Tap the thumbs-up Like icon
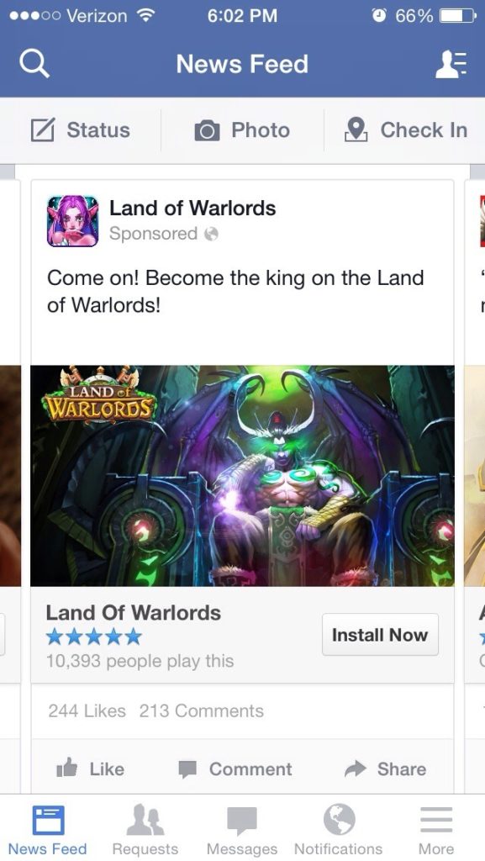 [67, 769]
